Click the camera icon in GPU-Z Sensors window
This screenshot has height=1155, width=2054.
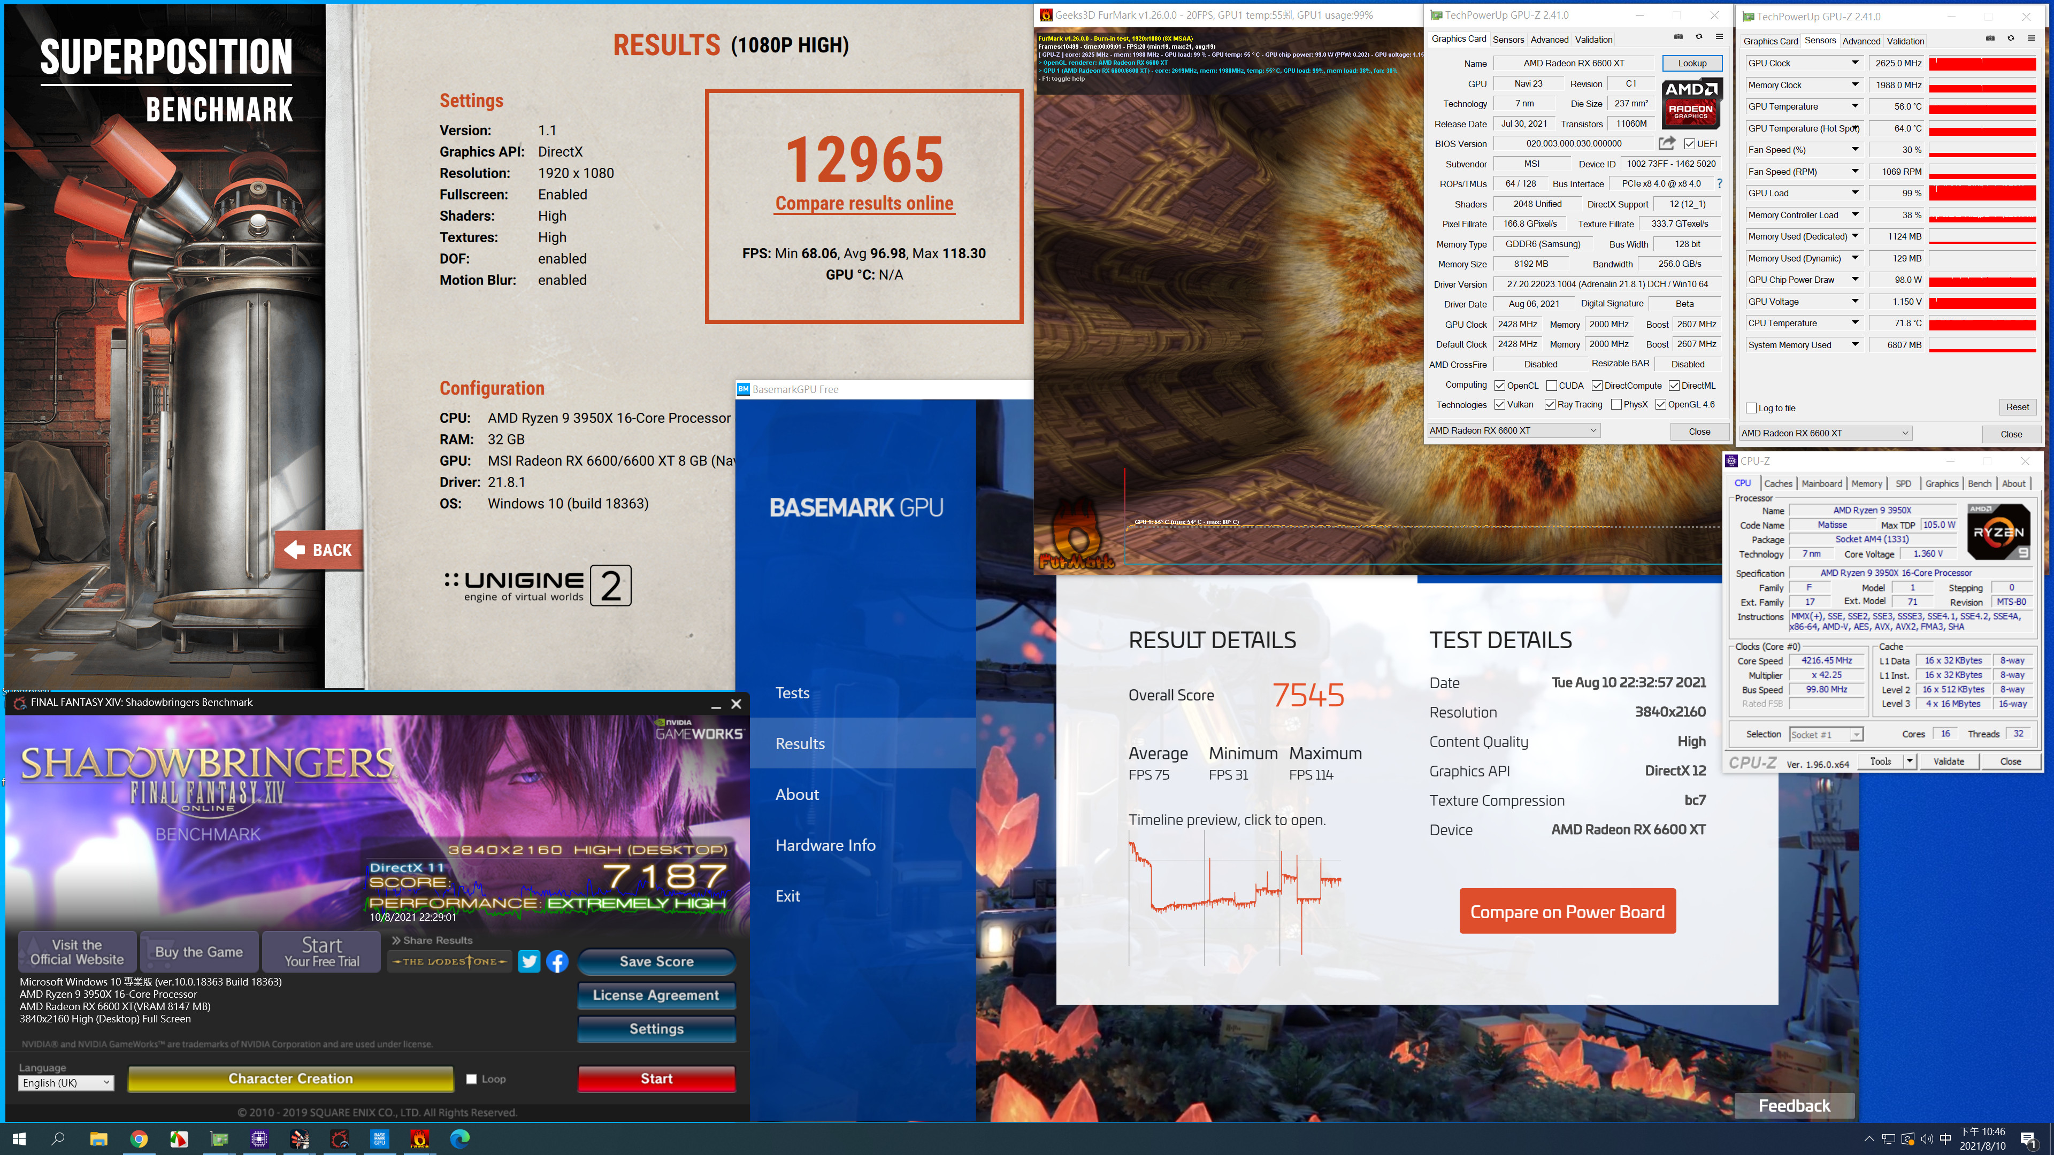pyautogui.click(x=1990, y=38)
